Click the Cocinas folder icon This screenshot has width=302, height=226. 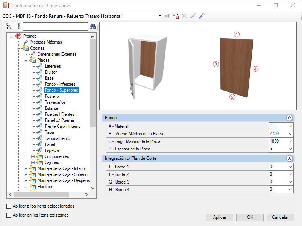pyautogui.click(x=26, y=48)
